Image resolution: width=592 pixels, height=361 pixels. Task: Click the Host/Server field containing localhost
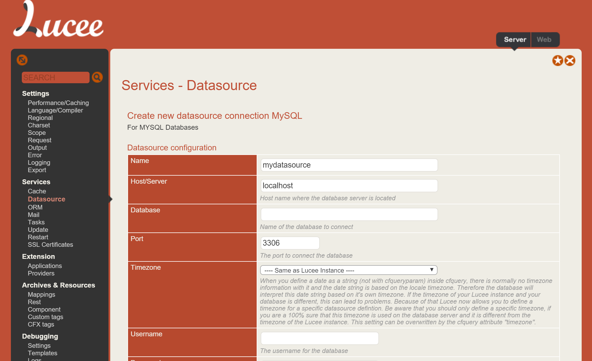349,186
